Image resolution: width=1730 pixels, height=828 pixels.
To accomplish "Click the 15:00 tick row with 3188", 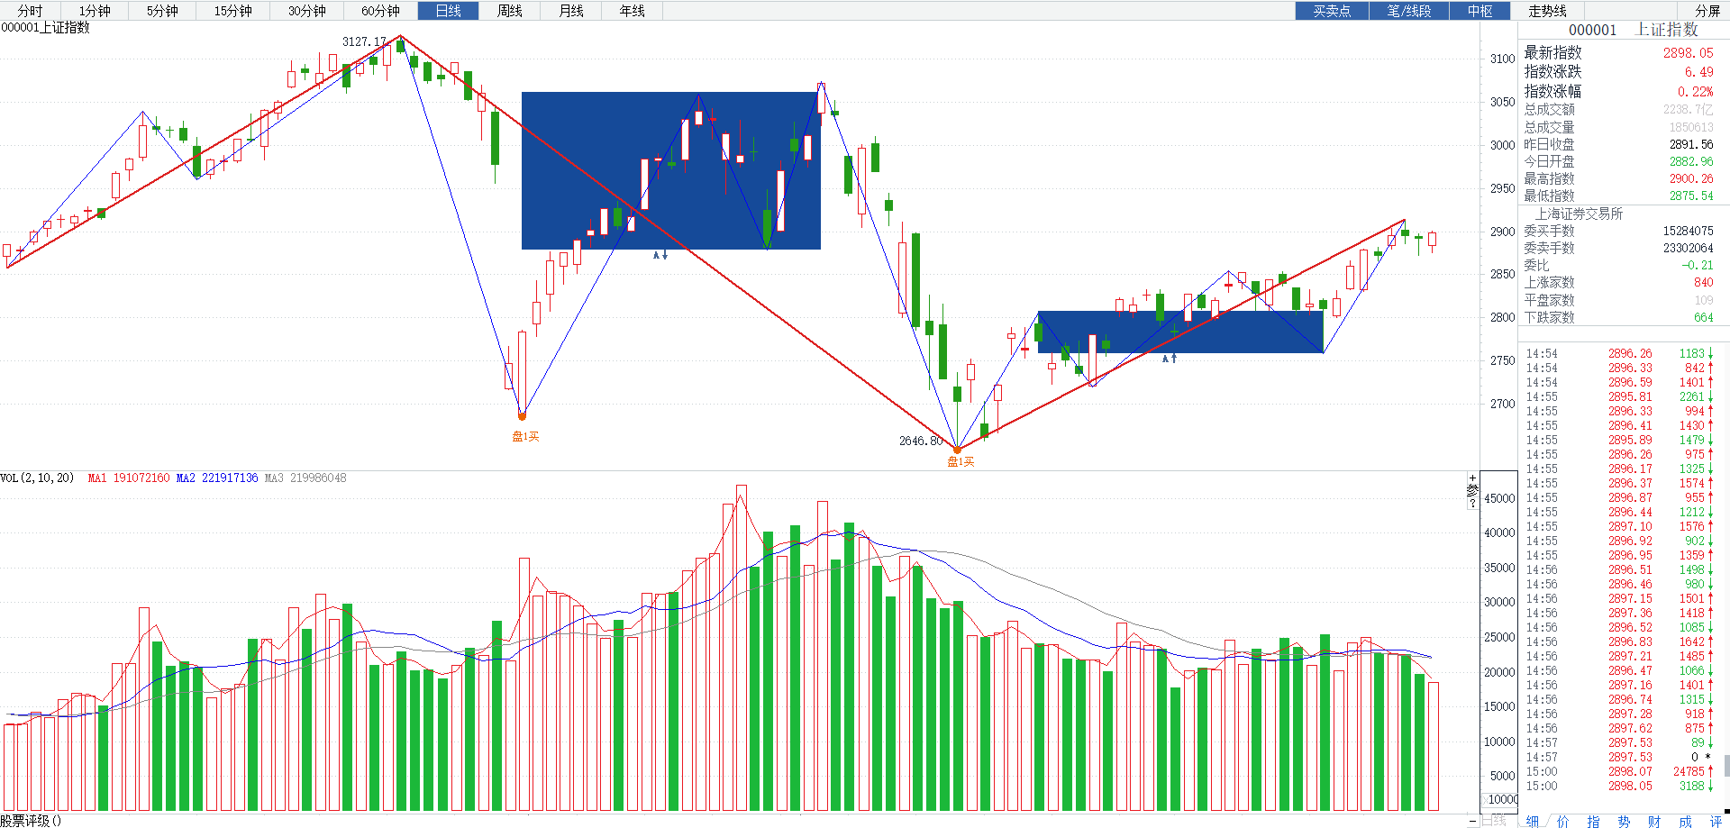I will [1619, 786].
